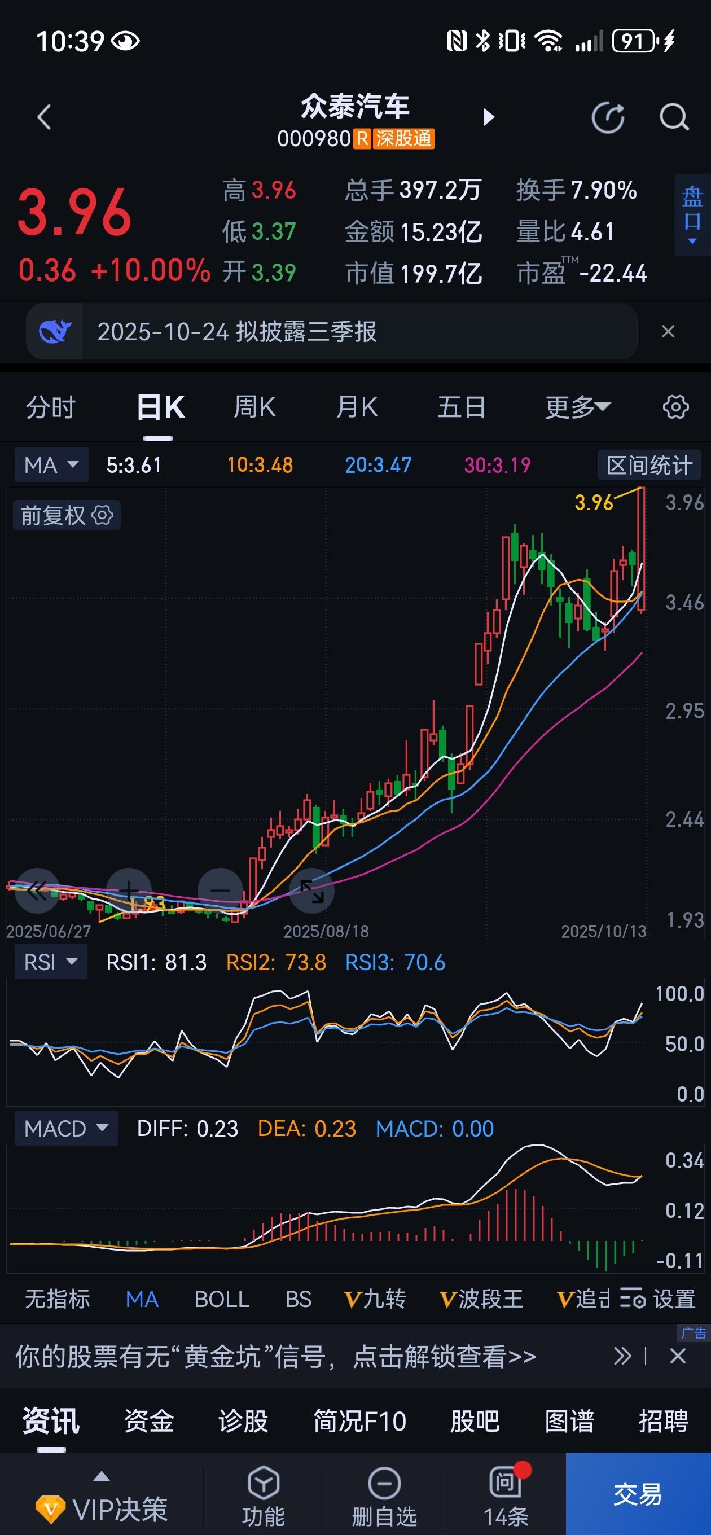Screen dimensions: 711x1535
Task: Refresh the stock quote
Action: coord(608,117)
